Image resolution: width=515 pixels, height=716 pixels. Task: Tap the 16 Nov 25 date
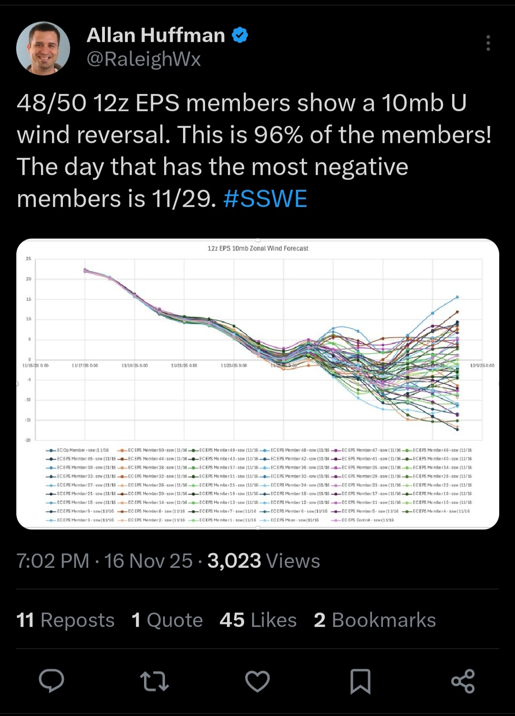coord(148,561)
